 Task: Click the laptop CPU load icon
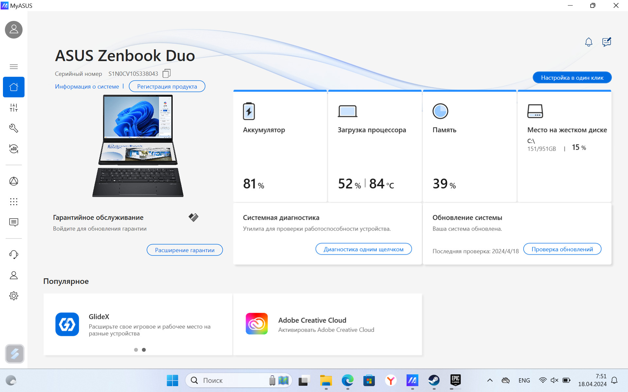tap(347, 111)
